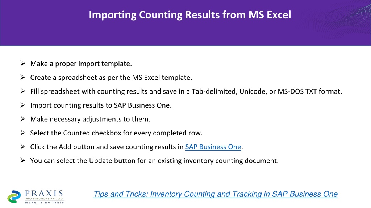This screenshot has height=208, width=371.
Task: Click arrow bullet before Click the Add button
Action: pyautogui.click(x=23, y=147)
